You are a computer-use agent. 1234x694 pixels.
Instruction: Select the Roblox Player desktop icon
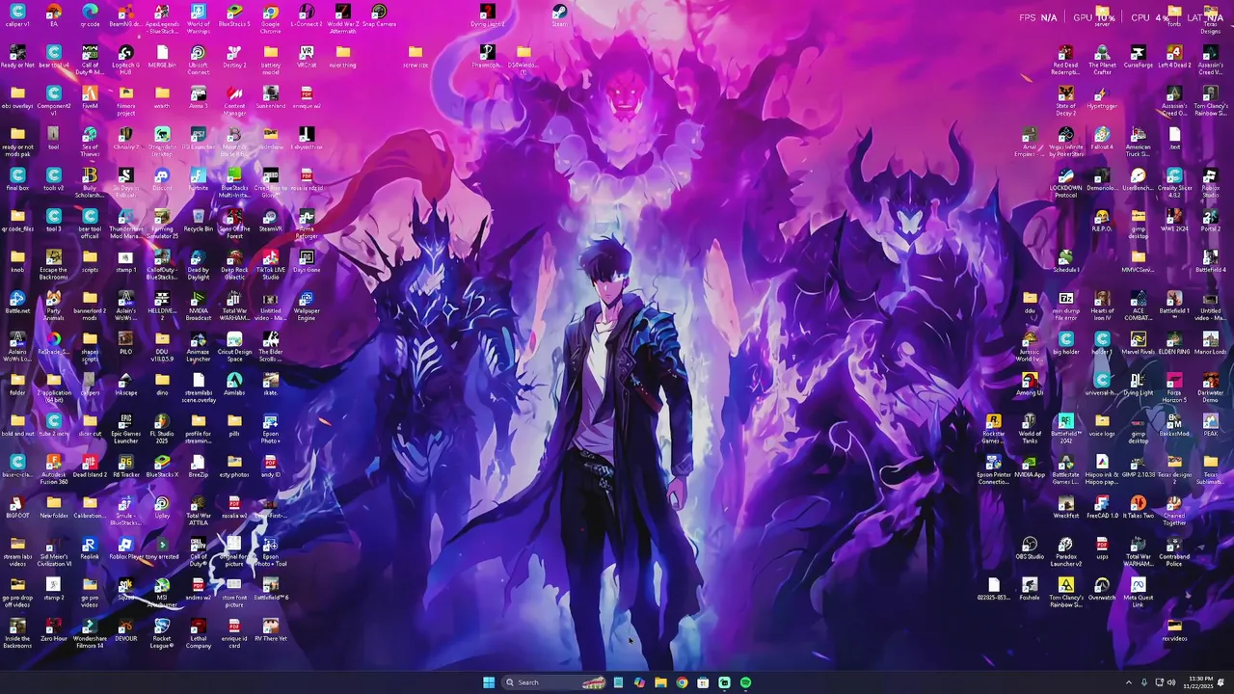tap(126, 548)
